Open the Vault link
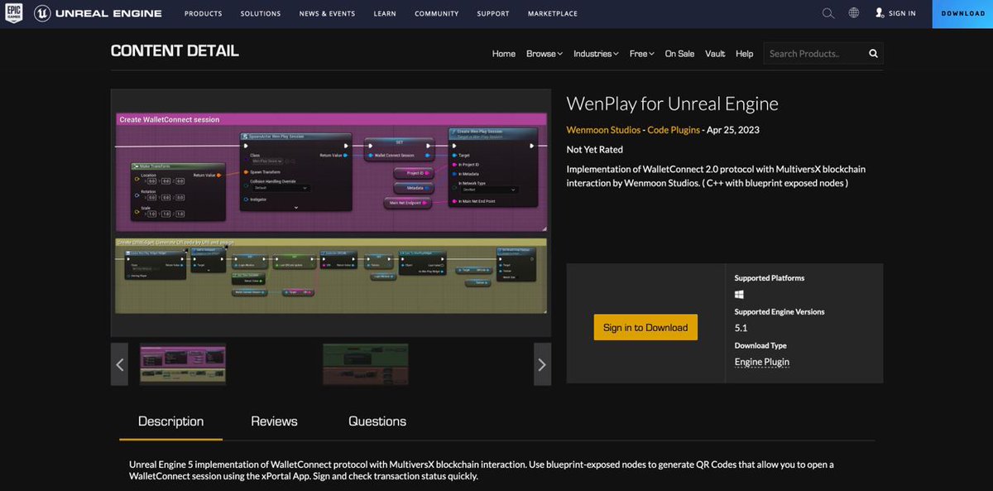 [x=715, y=54]
